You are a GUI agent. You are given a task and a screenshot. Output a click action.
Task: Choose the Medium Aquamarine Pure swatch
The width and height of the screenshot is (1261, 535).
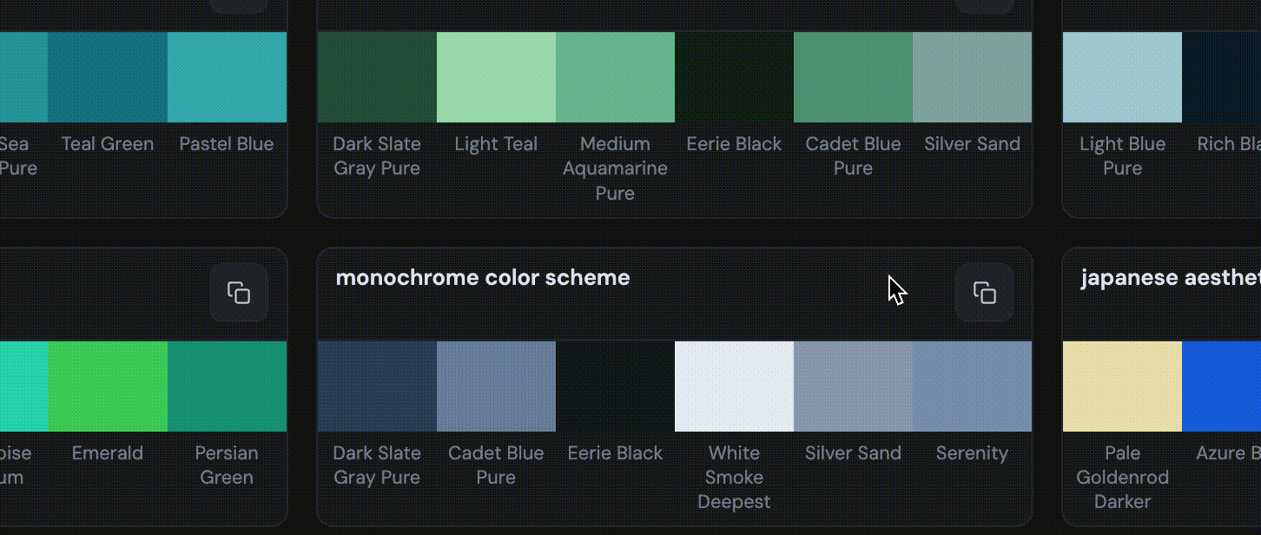pyautogui.click(x=615, y=77)
